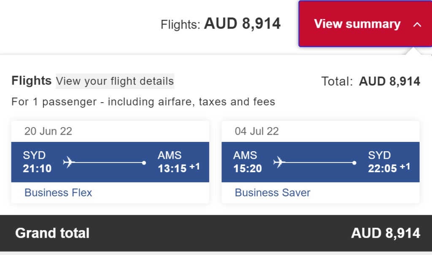Click the outbound flight airplane icon

69,162
